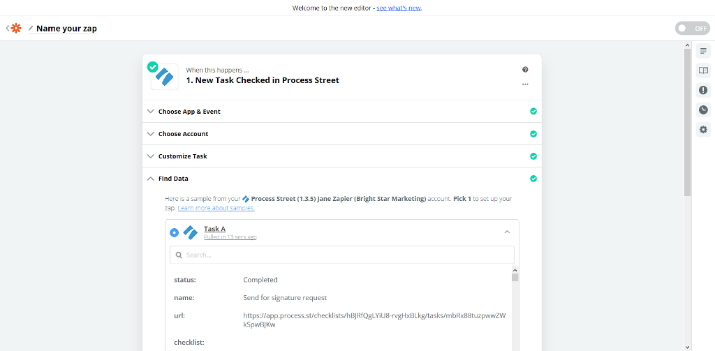Select the Task A radio button
The width and height of the screenshot is (715, 351).
pos(174,232)
